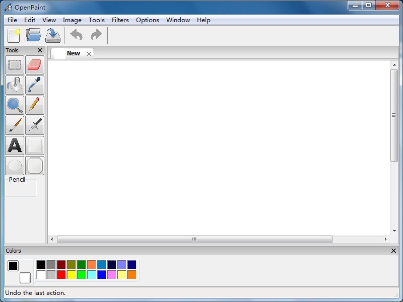Activate the magnifier zoom tool
This screenshot has height=302, width=403.
pyautogui.click(x=15, y=105)
